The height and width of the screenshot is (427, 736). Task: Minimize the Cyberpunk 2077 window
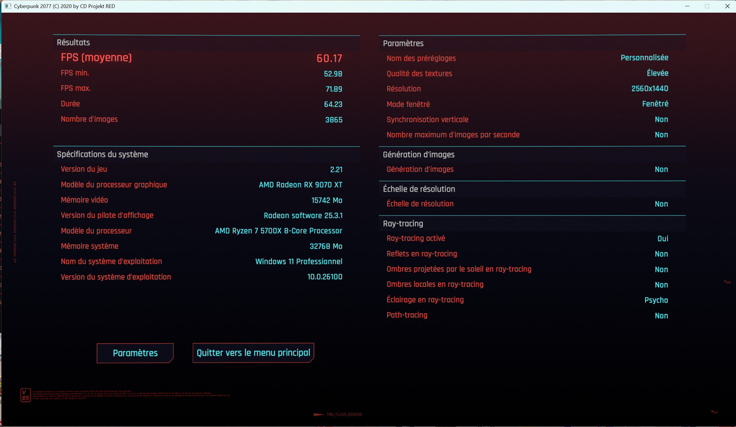click(x=688, y=6)
